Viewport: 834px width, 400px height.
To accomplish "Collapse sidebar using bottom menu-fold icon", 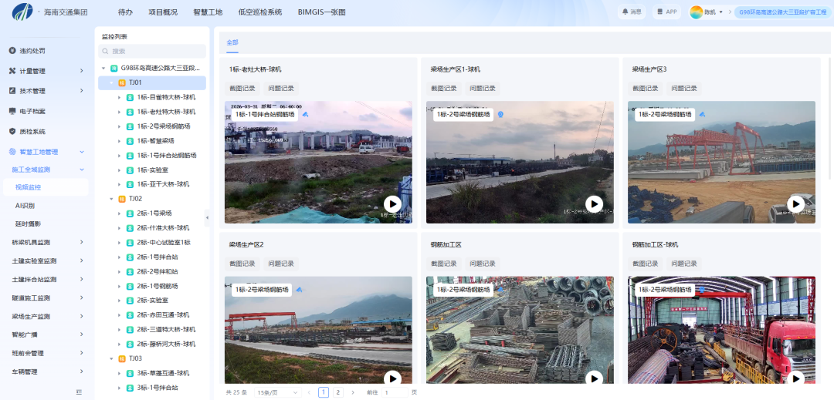I will [79, 392].
